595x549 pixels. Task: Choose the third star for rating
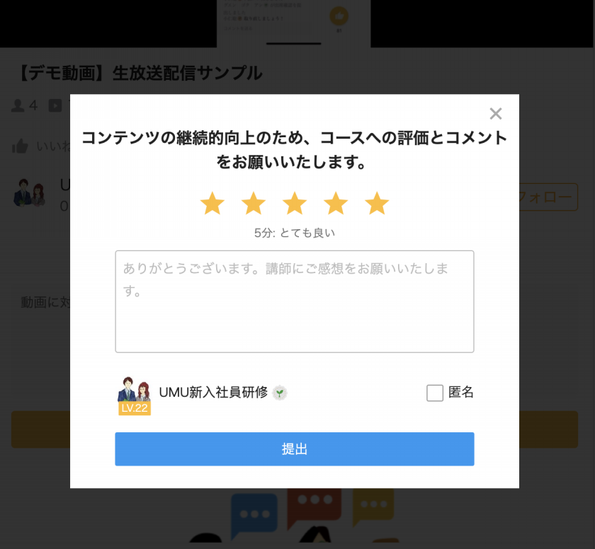coord(295,204)
